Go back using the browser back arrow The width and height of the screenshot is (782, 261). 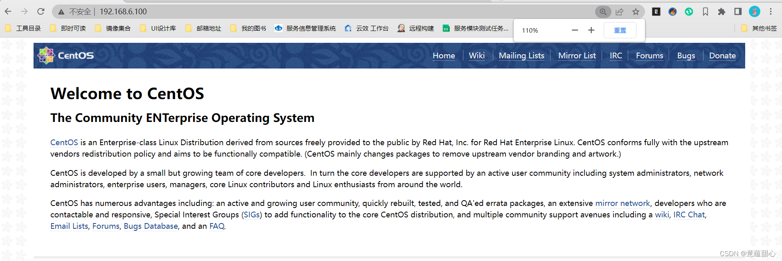pyautogui.click(x=8, y=11)
